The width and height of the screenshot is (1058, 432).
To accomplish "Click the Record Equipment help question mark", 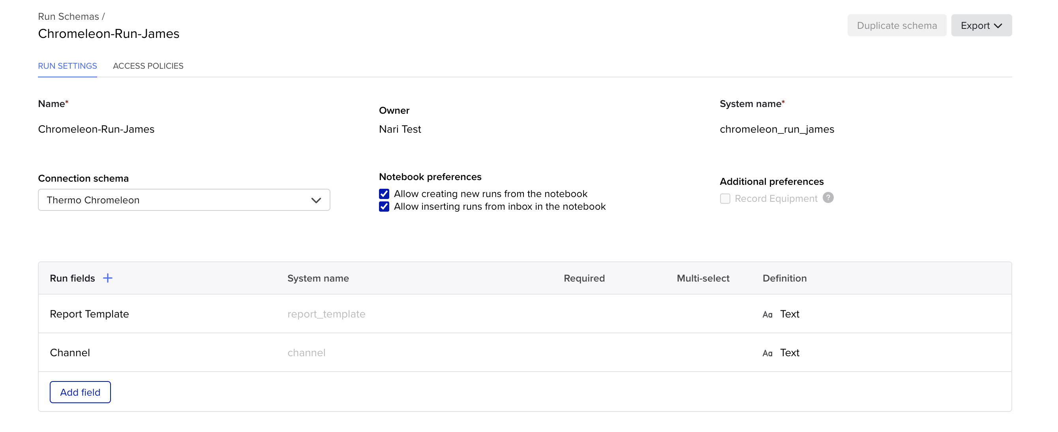I will pyautogui.click(x=827, y=198).
